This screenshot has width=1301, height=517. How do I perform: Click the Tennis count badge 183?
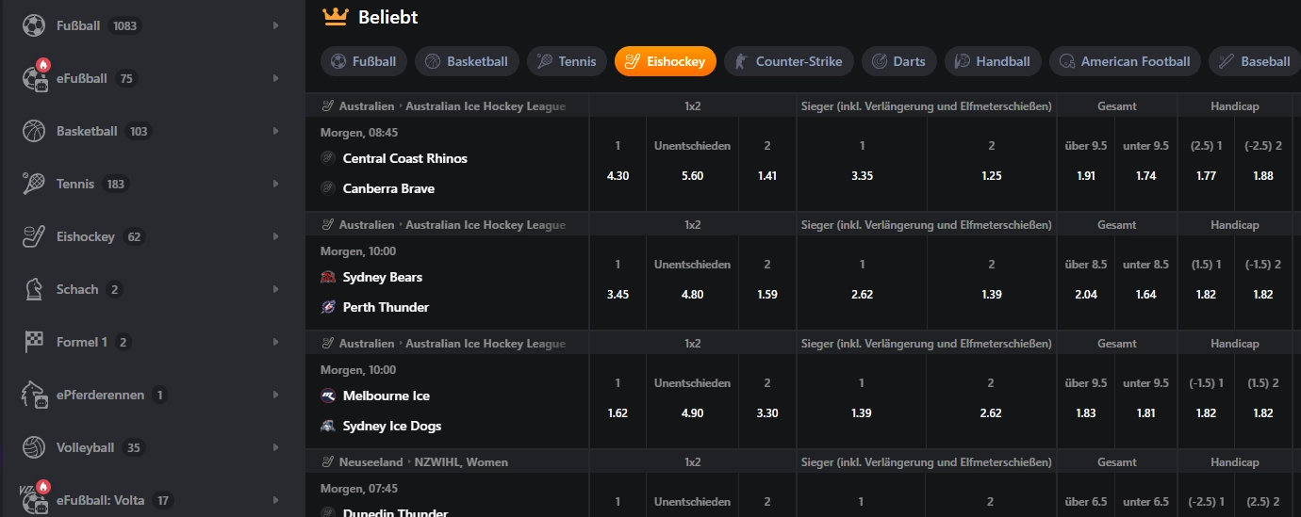coord(116,184)
